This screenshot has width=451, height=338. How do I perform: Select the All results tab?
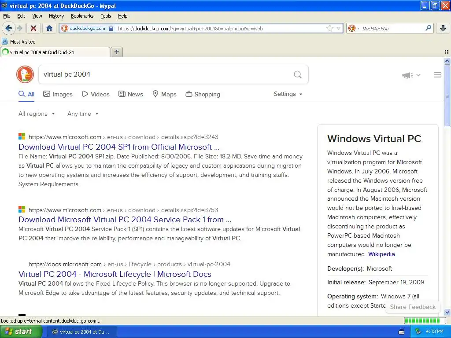pyautogui.click(x=26, y=94)
